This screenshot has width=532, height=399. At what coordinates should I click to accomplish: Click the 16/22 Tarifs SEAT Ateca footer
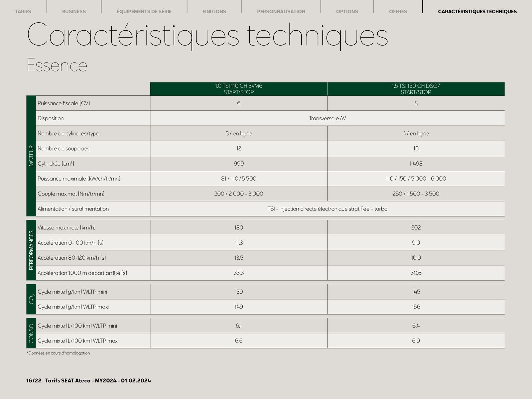click(89, 380)
